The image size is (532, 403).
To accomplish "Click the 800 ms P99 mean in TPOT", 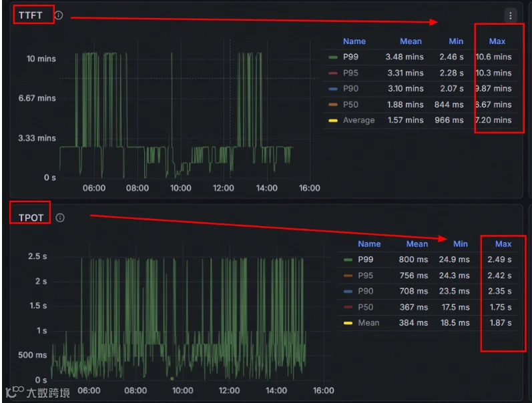I will click(413, 260).
